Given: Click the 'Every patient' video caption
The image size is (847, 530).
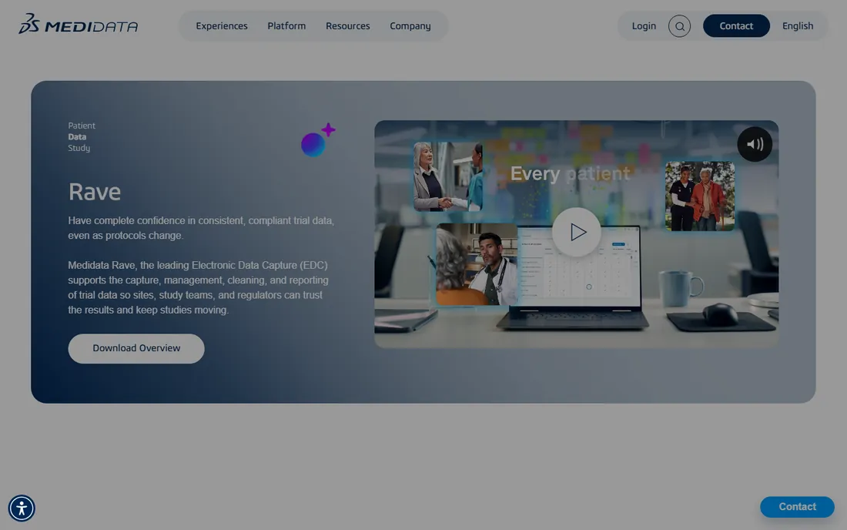Looking at the screenshot, I should (x=570, y=173).
